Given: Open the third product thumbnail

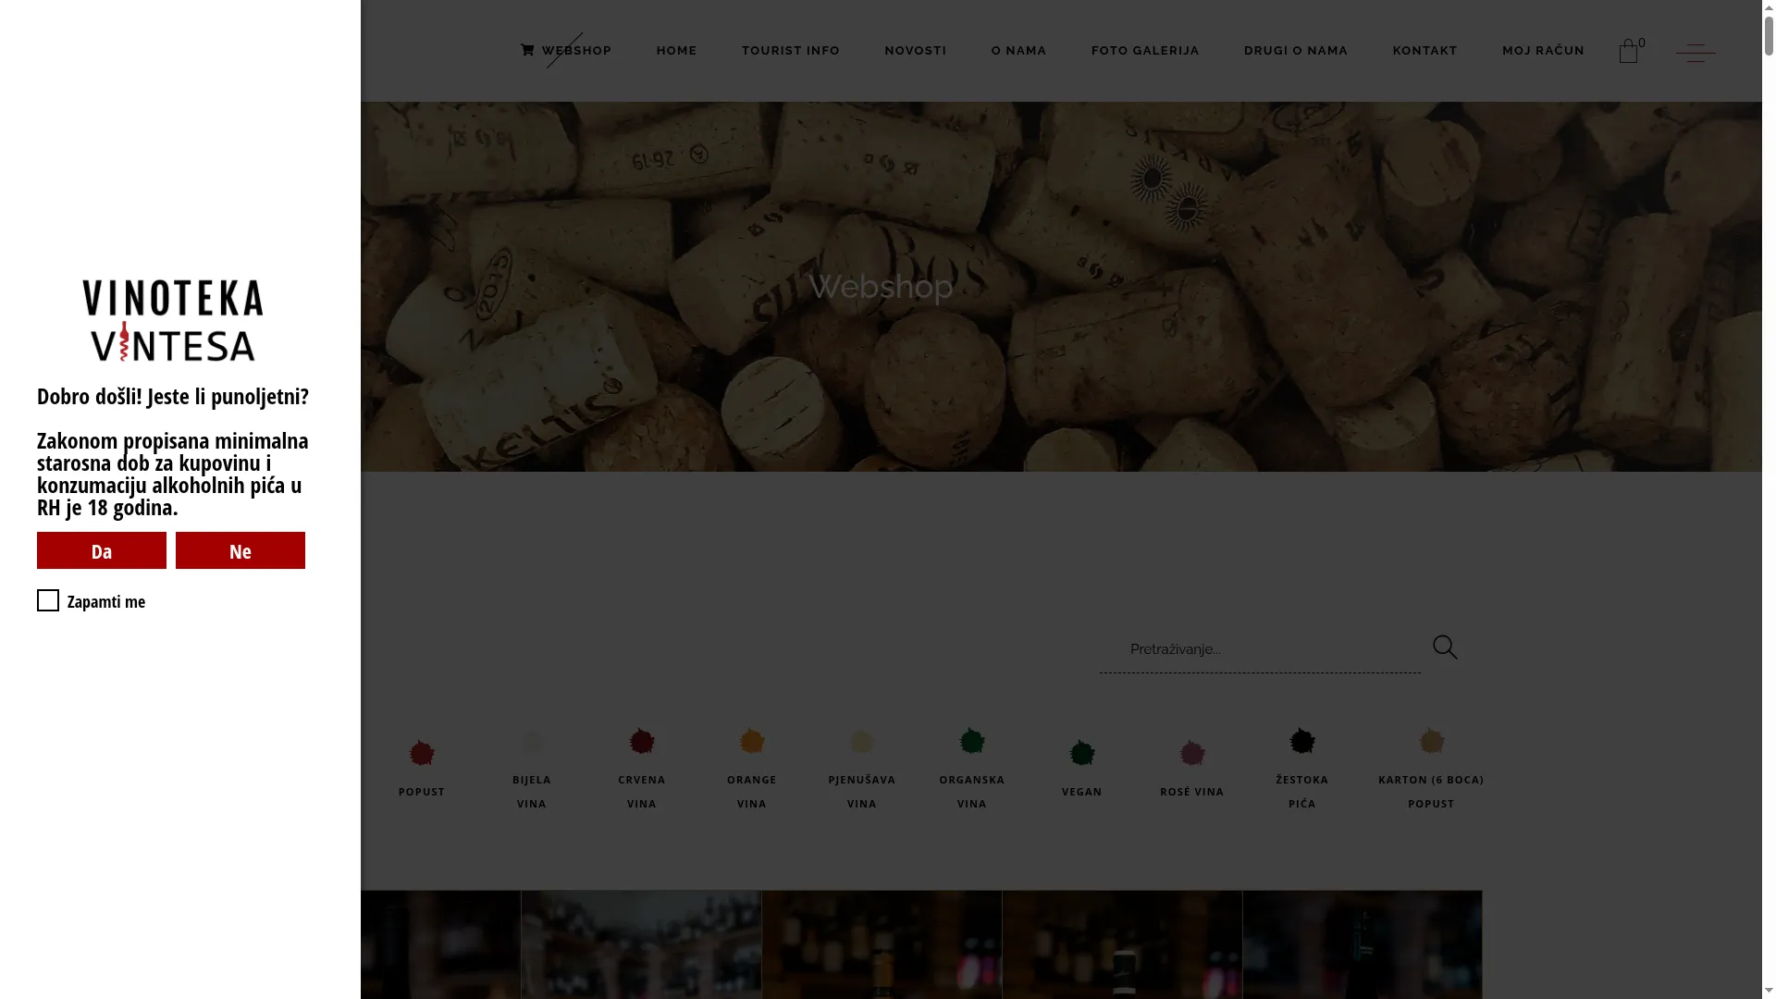Looking at the screenshot, I should [x=882, y=944].
